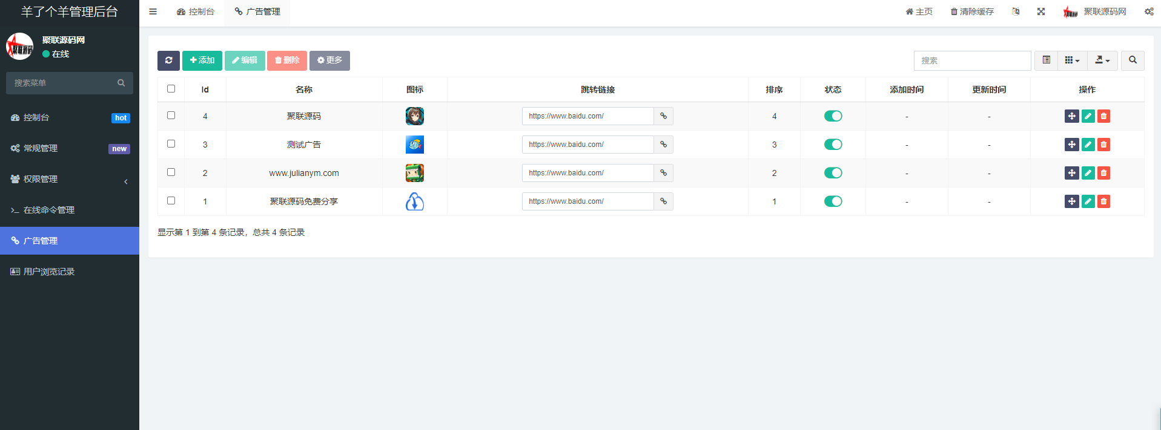Screen dimensions: 1161x430
Task: Click red trash icon for row 聚联源码免费分享
Action: 1103,201
